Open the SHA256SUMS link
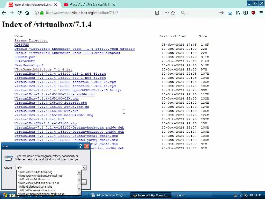 coord(25,61)
